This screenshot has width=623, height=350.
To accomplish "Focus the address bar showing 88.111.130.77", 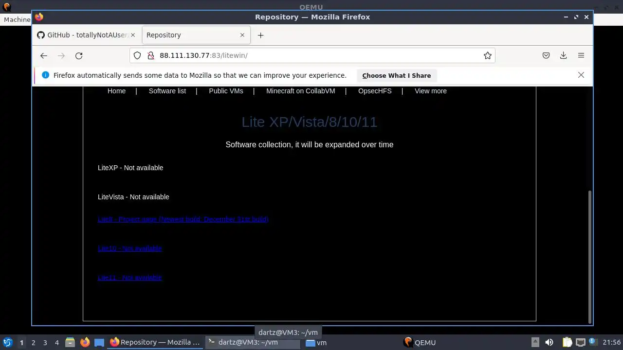I will 311,55.
